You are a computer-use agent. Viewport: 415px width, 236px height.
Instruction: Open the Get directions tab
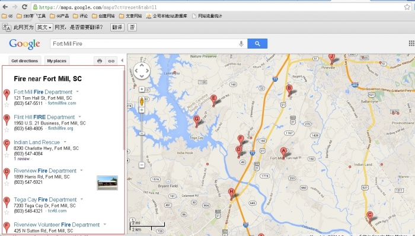25,61
